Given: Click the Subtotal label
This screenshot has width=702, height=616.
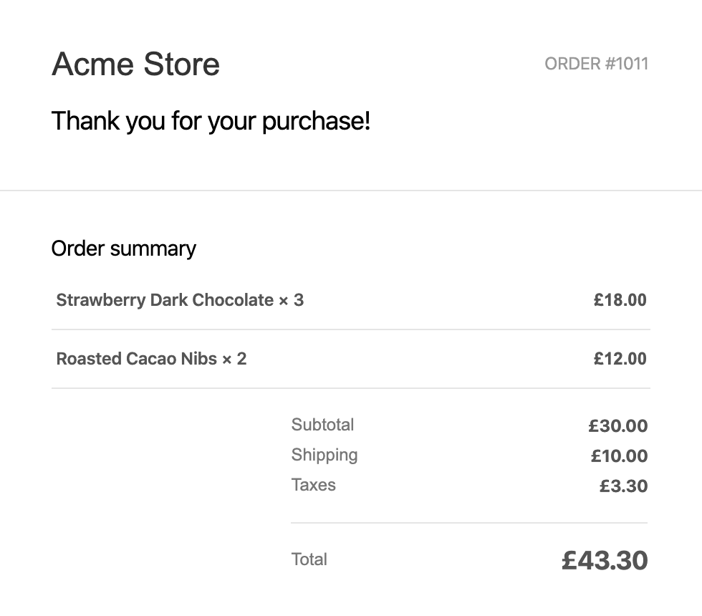Looking at the screenshot, I should pos(322,424).
